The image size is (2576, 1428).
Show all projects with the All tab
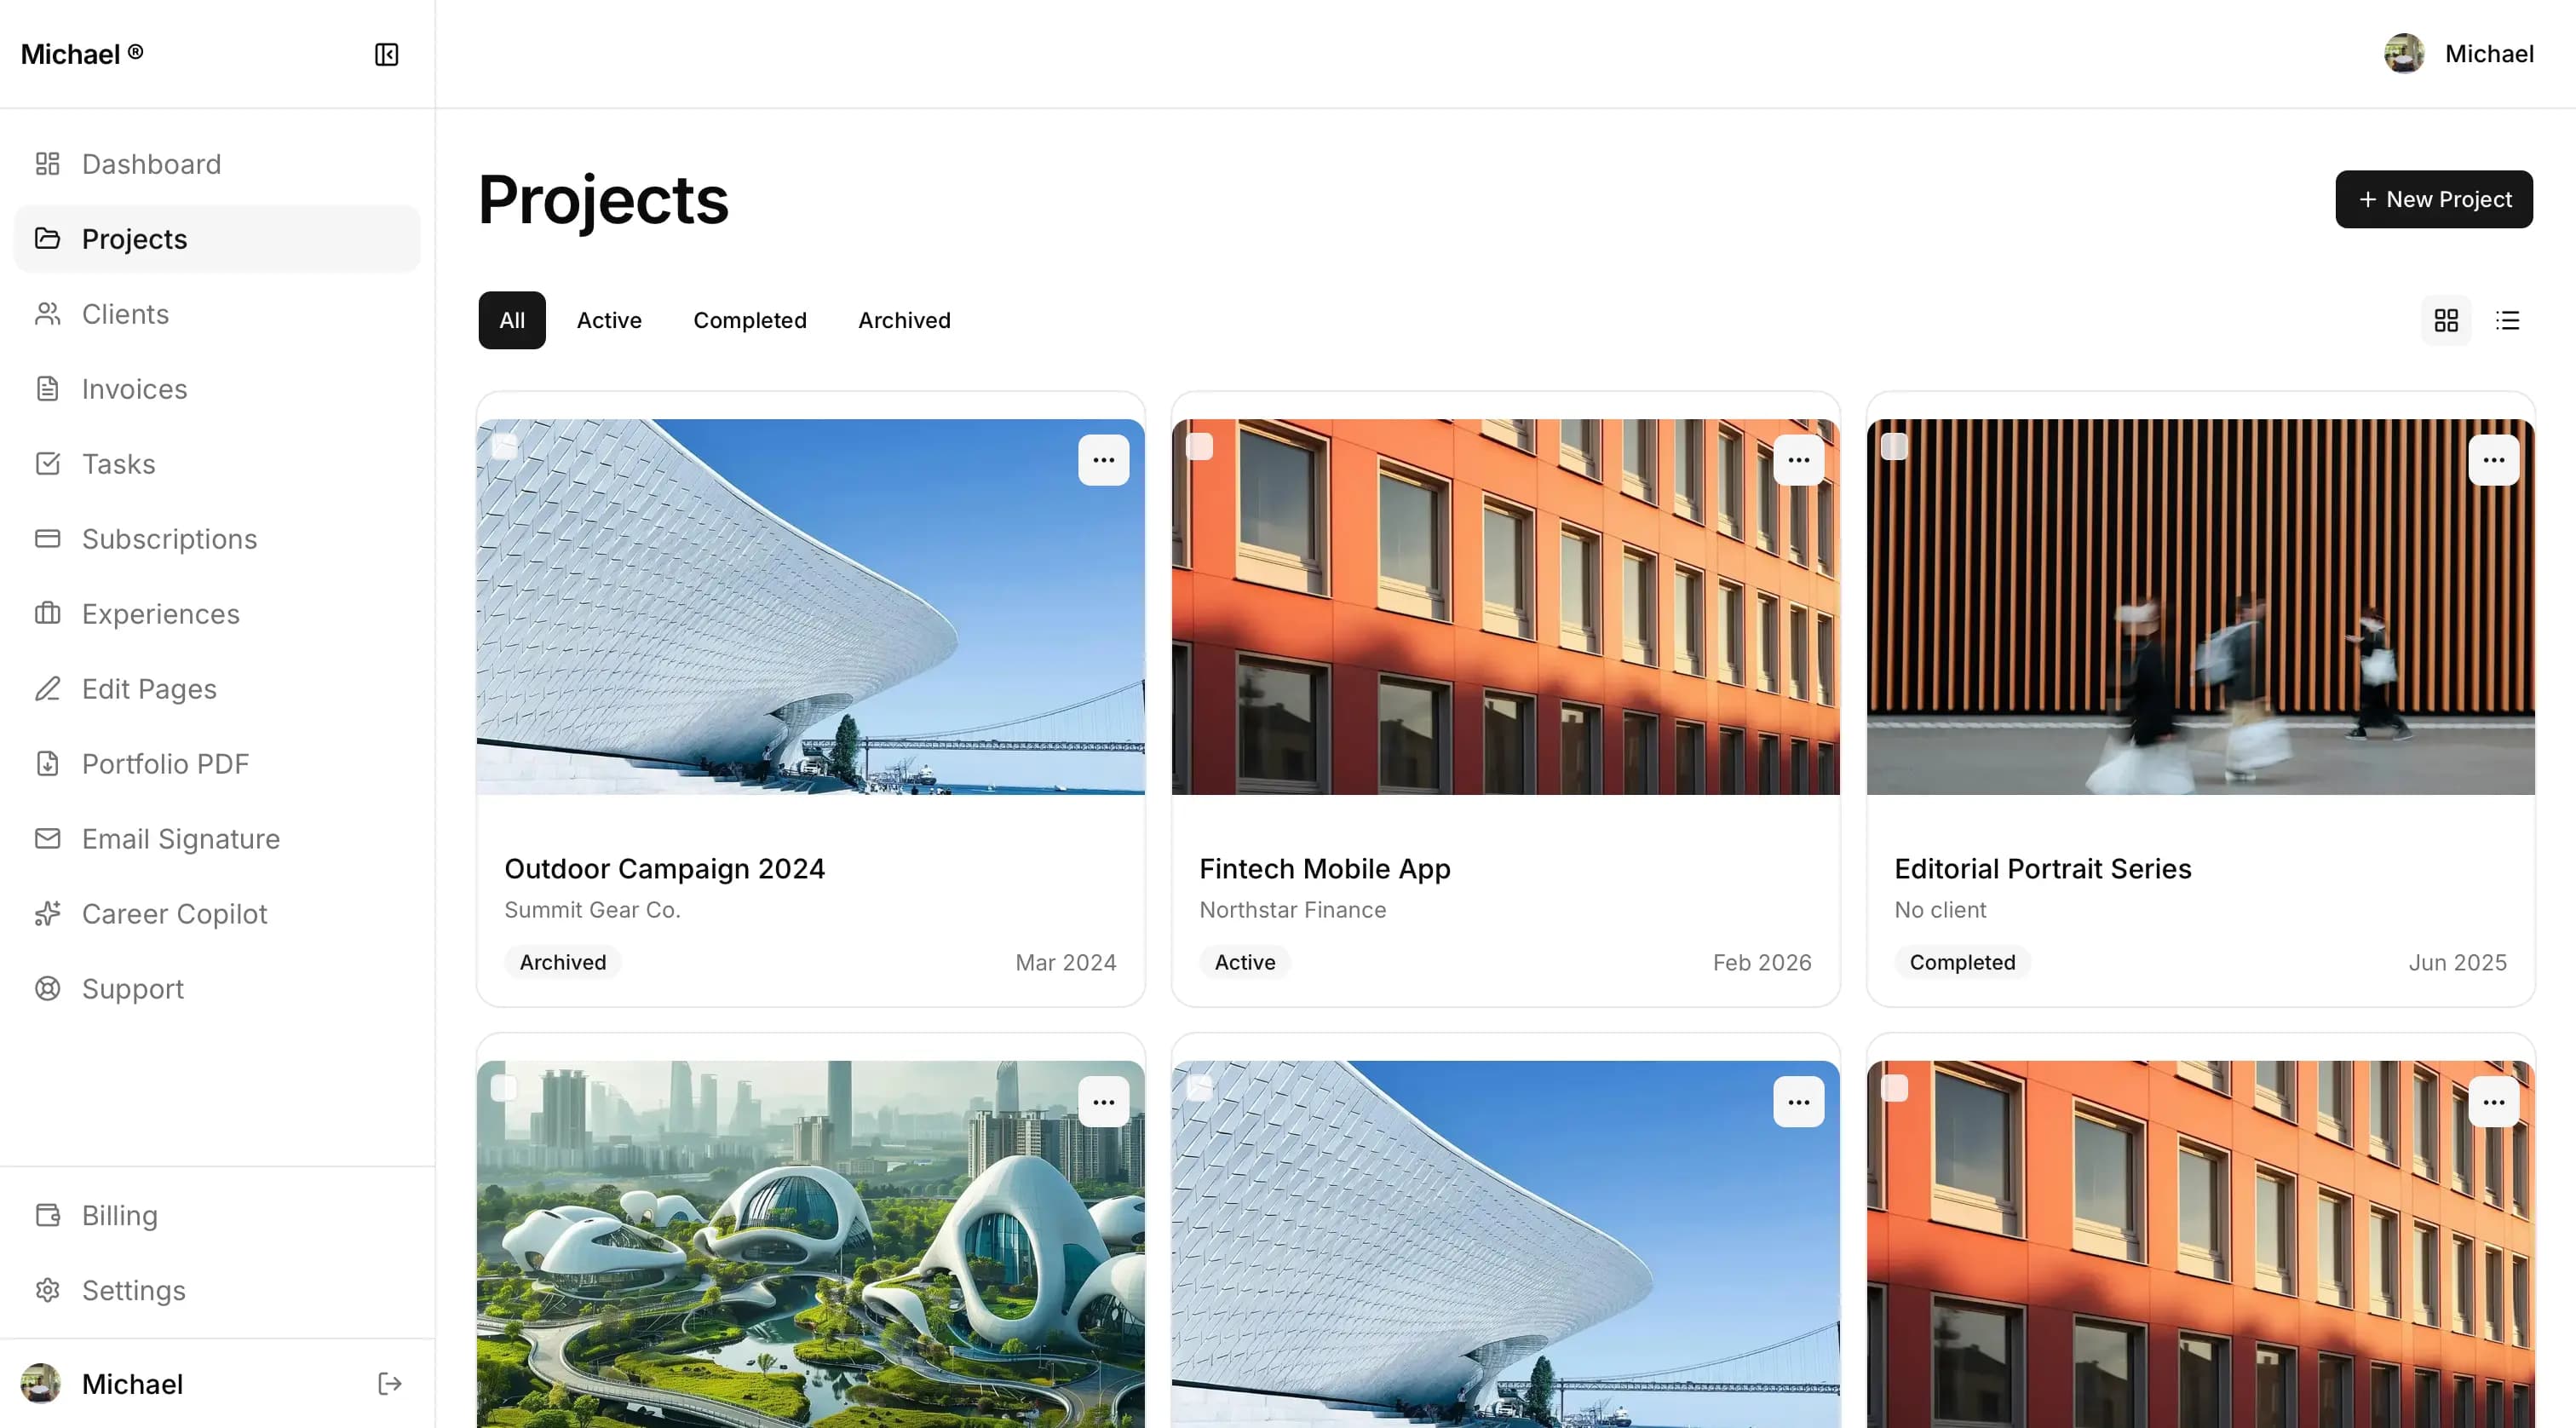[512, 320]
